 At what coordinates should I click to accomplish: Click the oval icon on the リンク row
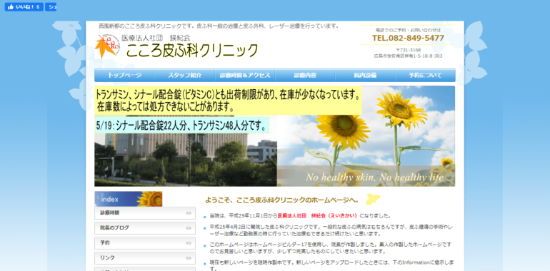189,258
